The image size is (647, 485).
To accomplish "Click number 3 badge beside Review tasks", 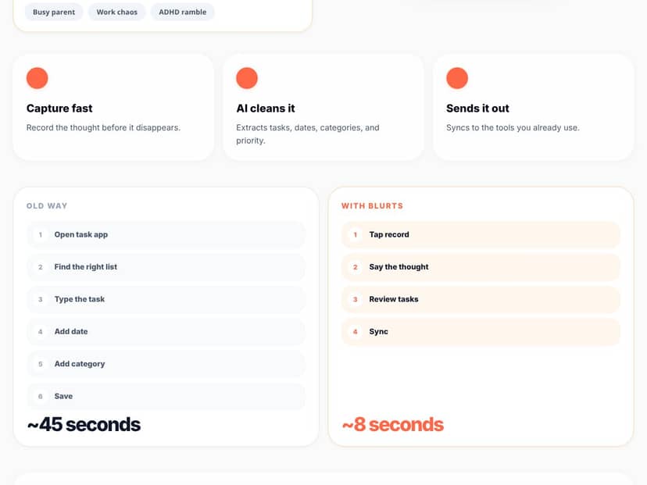I will (x=356, y=299).
